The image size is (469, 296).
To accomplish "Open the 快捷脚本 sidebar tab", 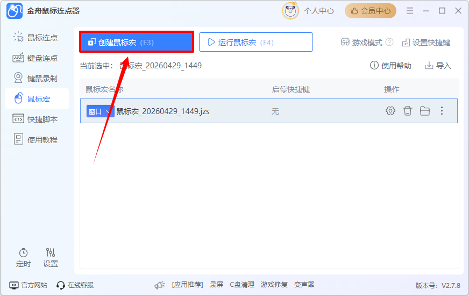I will (x=37, y=119).
